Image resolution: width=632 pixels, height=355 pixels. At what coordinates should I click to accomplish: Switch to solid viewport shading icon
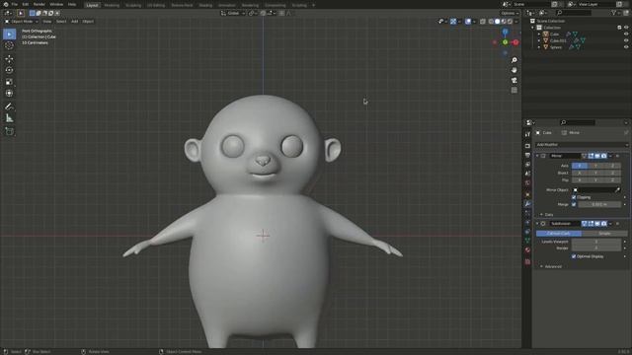click(497, 22)
